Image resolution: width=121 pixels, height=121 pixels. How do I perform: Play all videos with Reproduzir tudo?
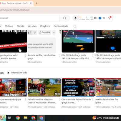point(17,73)
